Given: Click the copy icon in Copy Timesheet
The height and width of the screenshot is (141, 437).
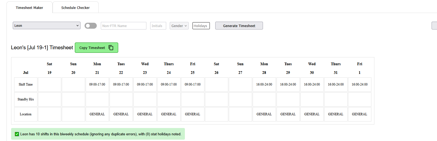Looking at the screenshot, I should pyautogui.click(x=111, y=48).
